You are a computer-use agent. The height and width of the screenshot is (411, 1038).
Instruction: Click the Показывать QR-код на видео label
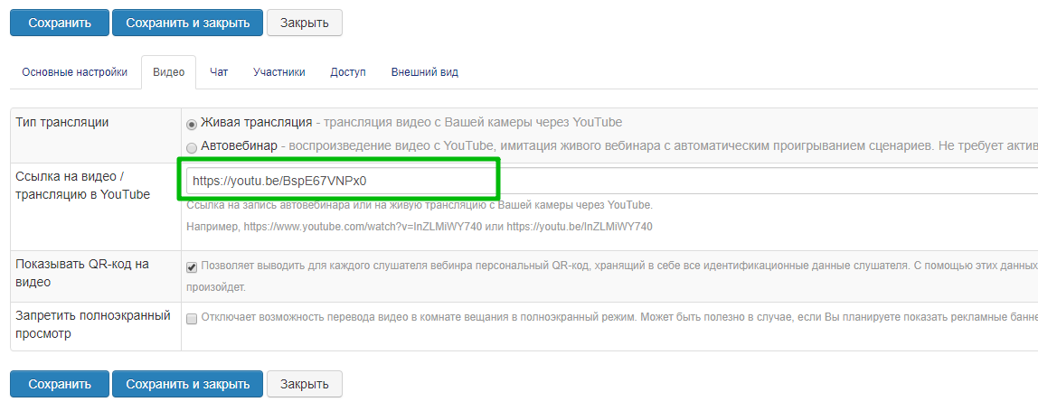click(82, 273)
